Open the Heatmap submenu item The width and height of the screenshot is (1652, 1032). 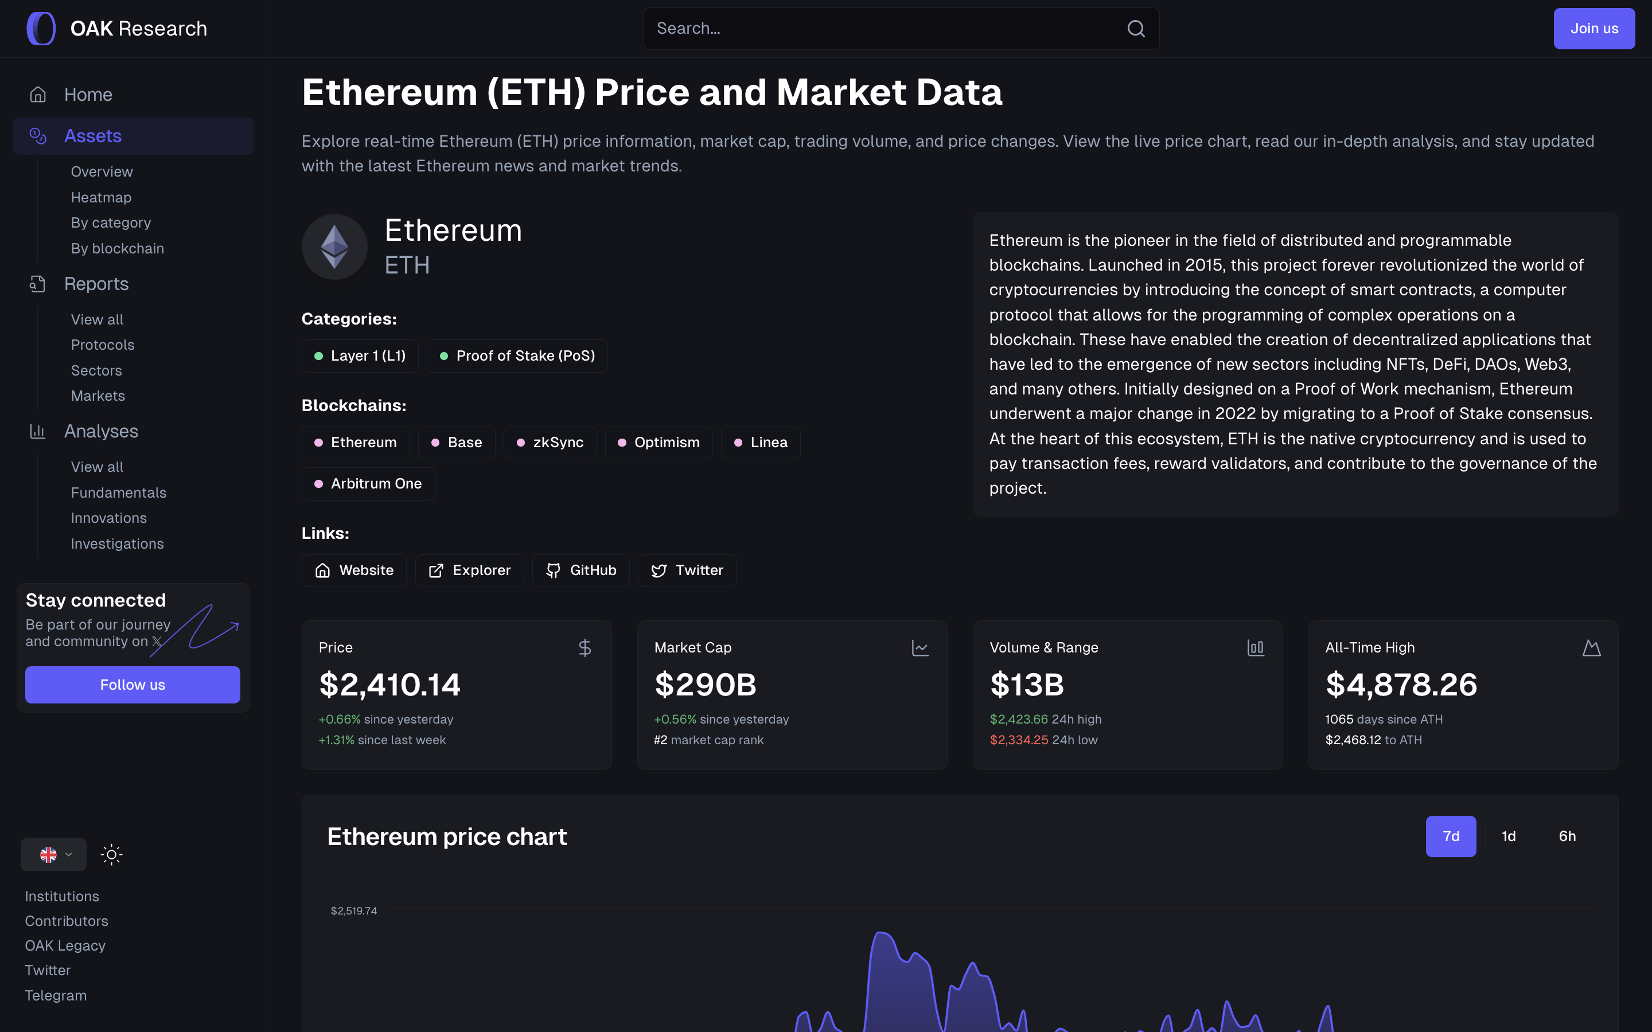pyautogui.click(x=101, y=197)
